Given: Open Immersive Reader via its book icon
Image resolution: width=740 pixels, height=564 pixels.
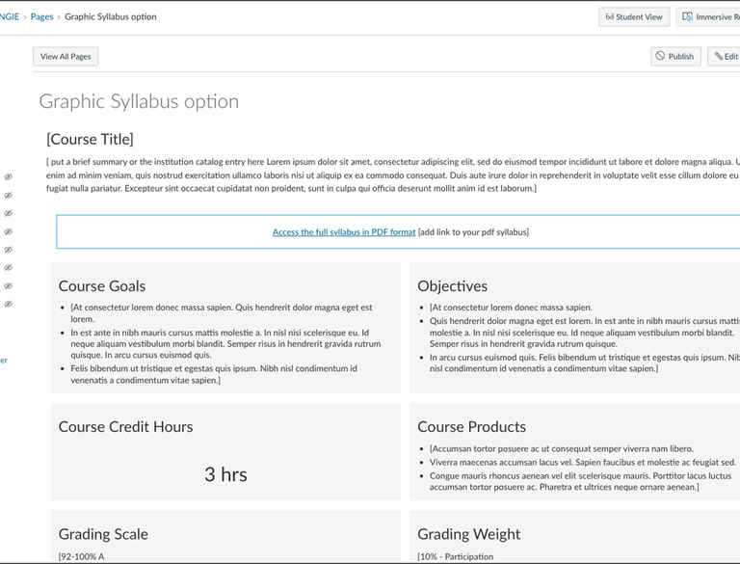Looking at the screenshot, I should (688, 17).
